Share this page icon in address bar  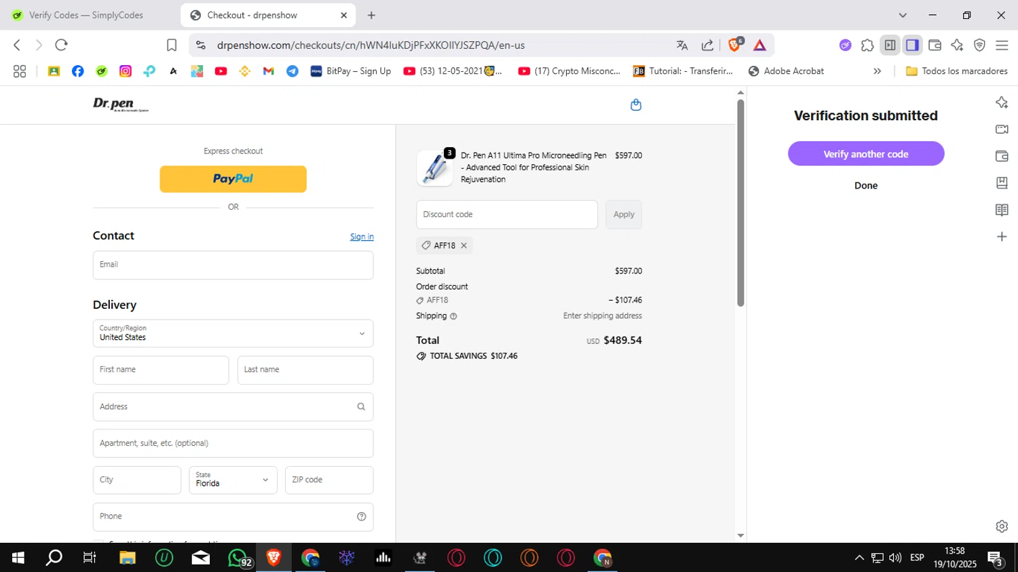[707, 45]
